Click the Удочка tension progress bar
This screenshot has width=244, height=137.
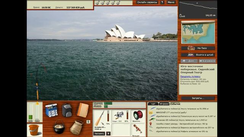tap(125, 103)
